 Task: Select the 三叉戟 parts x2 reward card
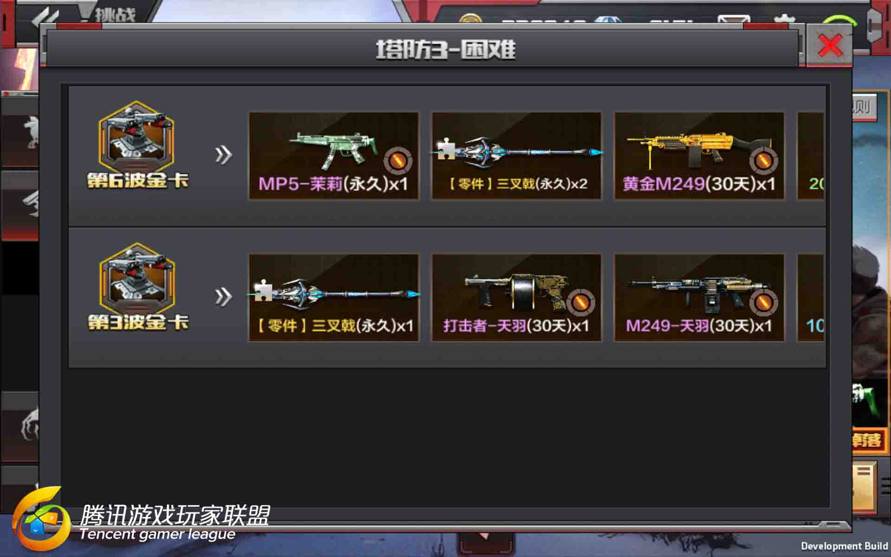[516, 156]
